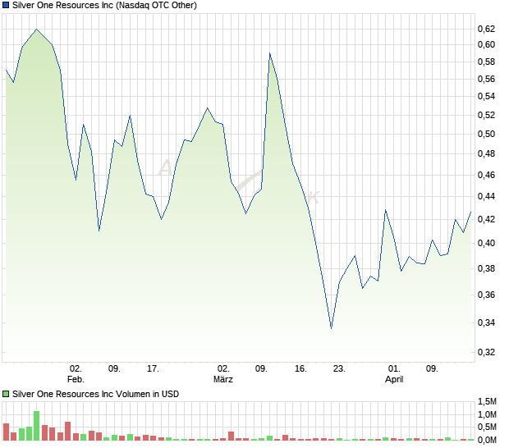The image size is (509, 448).
Task: Click the 0,48 price axis label
Action: point(486,153)
